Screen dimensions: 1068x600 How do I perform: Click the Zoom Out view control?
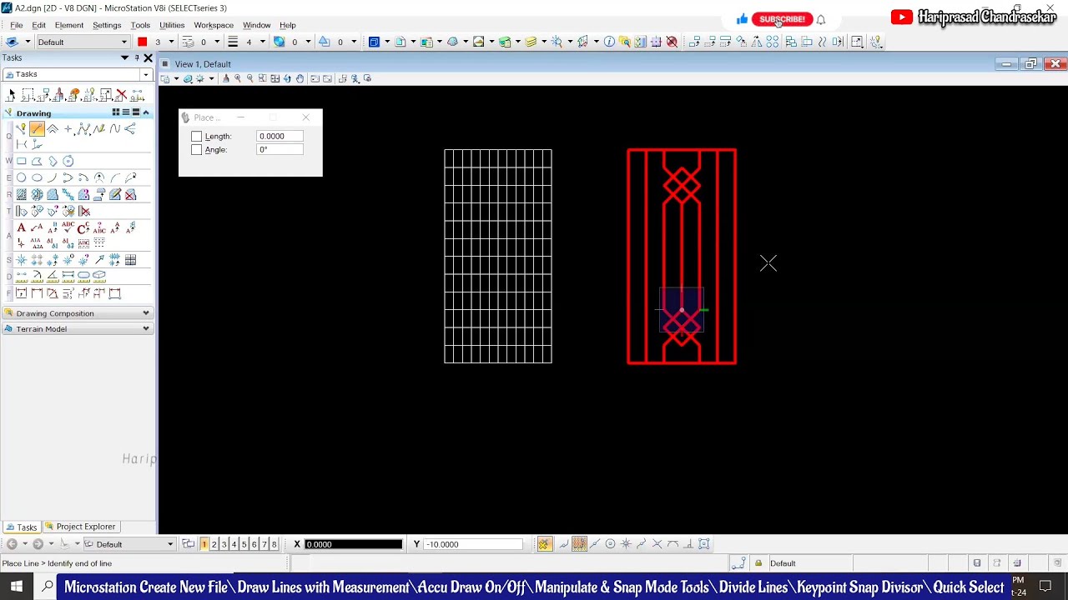click(249, 78)
